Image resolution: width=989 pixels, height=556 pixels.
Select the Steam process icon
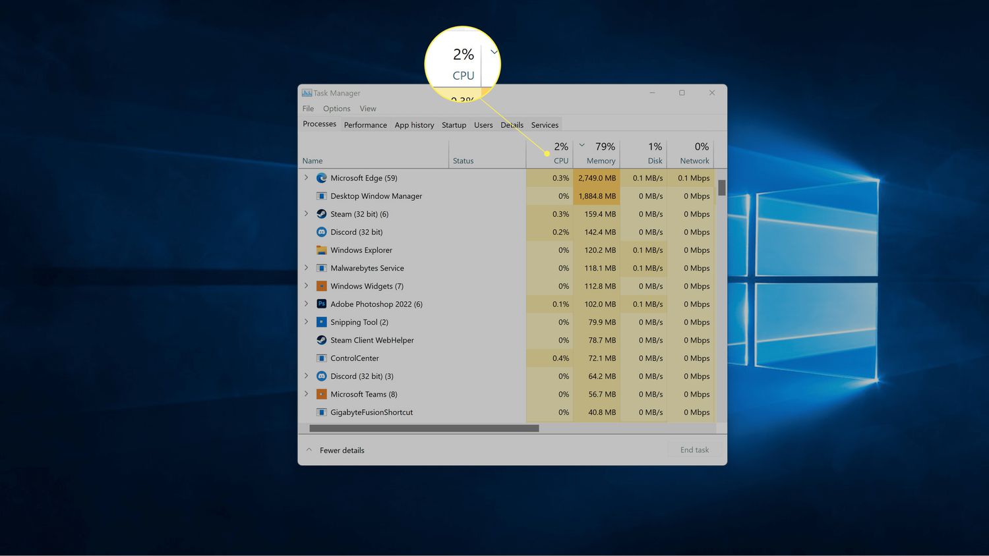[322, 214]
